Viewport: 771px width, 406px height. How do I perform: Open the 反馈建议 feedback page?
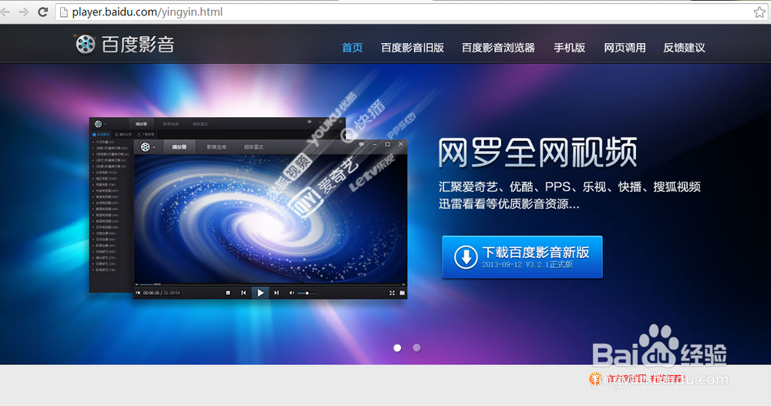coord(684,48)
